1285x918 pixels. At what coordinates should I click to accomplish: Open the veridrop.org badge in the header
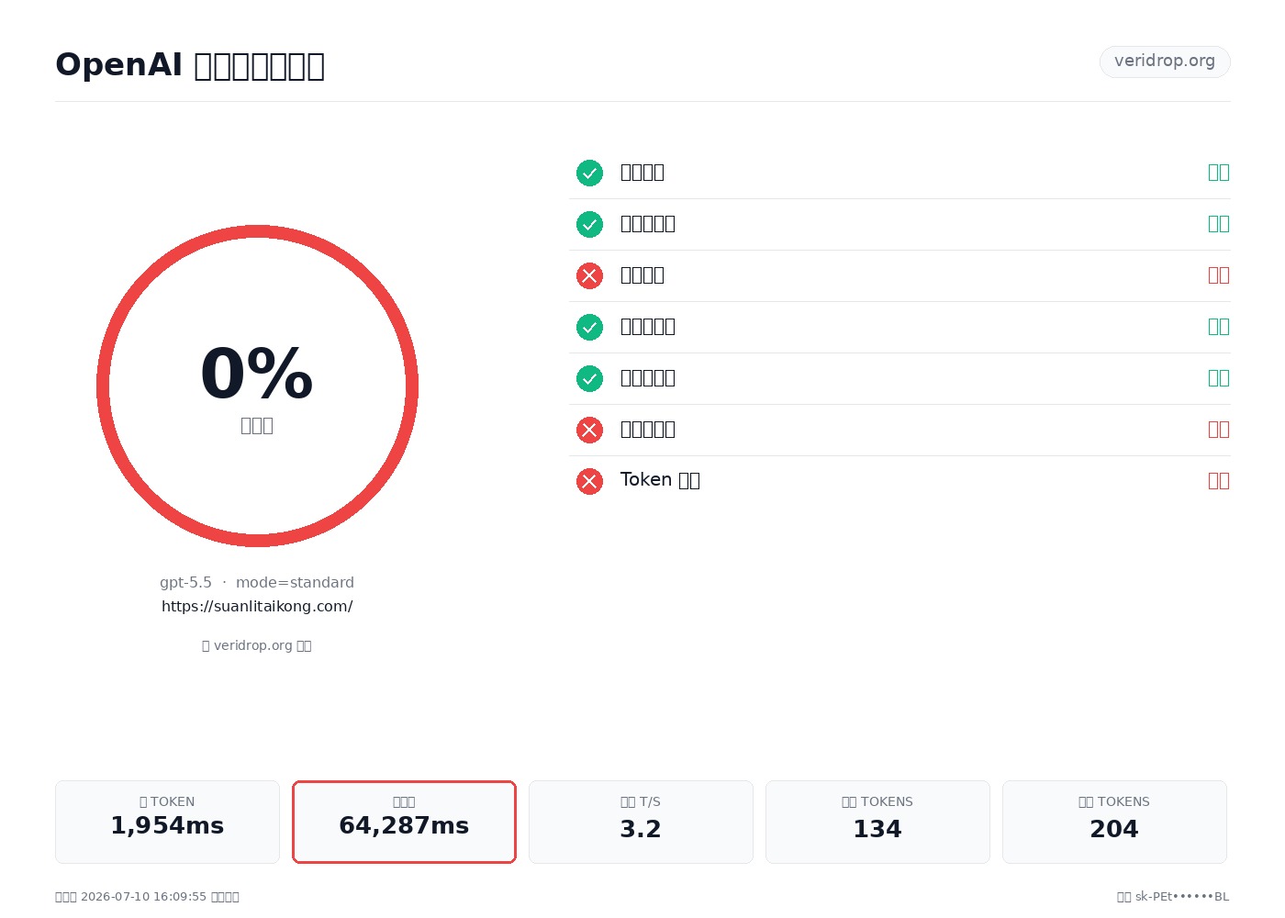[x=1165, y=62]
